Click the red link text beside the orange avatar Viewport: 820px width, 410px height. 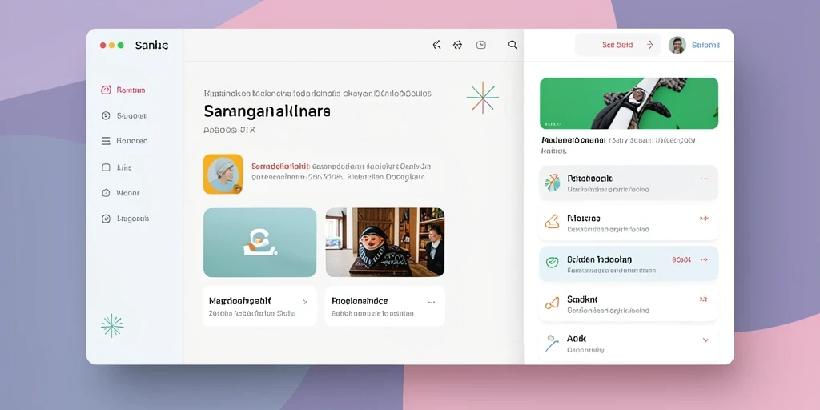point(281,167)
